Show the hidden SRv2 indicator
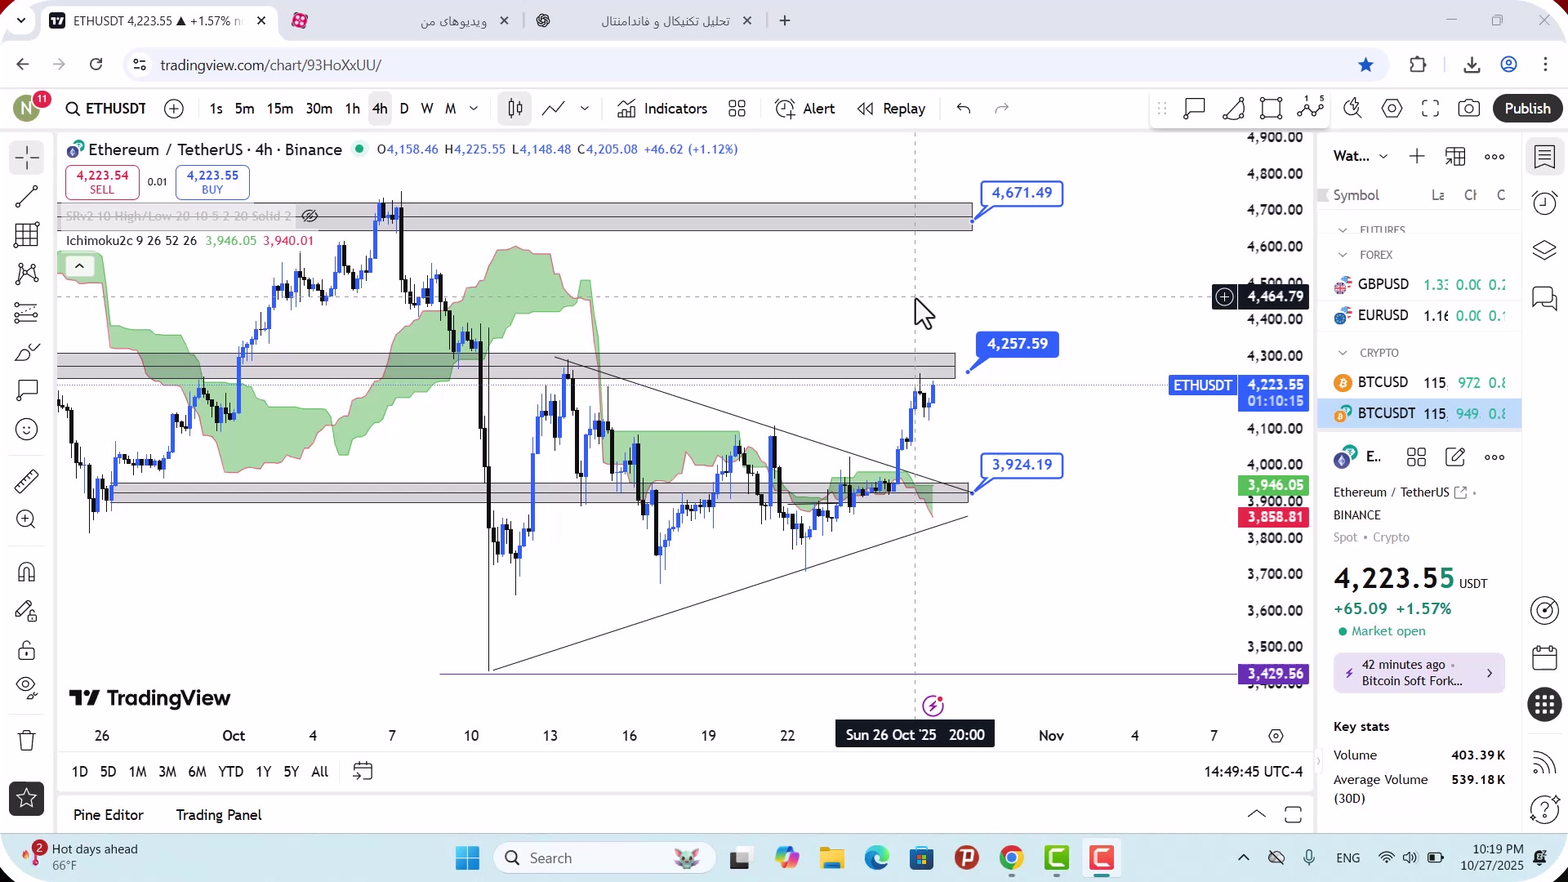Viewport: 1568px width, 882px height. [x=310, y=216]
